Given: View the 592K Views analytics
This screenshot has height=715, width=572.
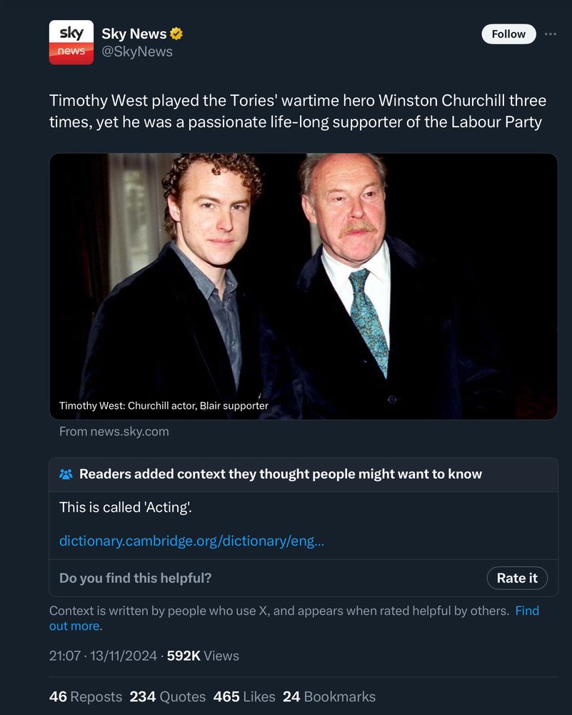Looking at the screenshot, I should click(x=203, y=656).
